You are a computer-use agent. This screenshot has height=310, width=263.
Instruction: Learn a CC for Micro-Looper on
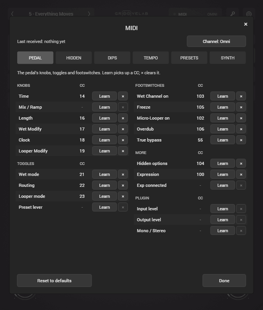223,118
